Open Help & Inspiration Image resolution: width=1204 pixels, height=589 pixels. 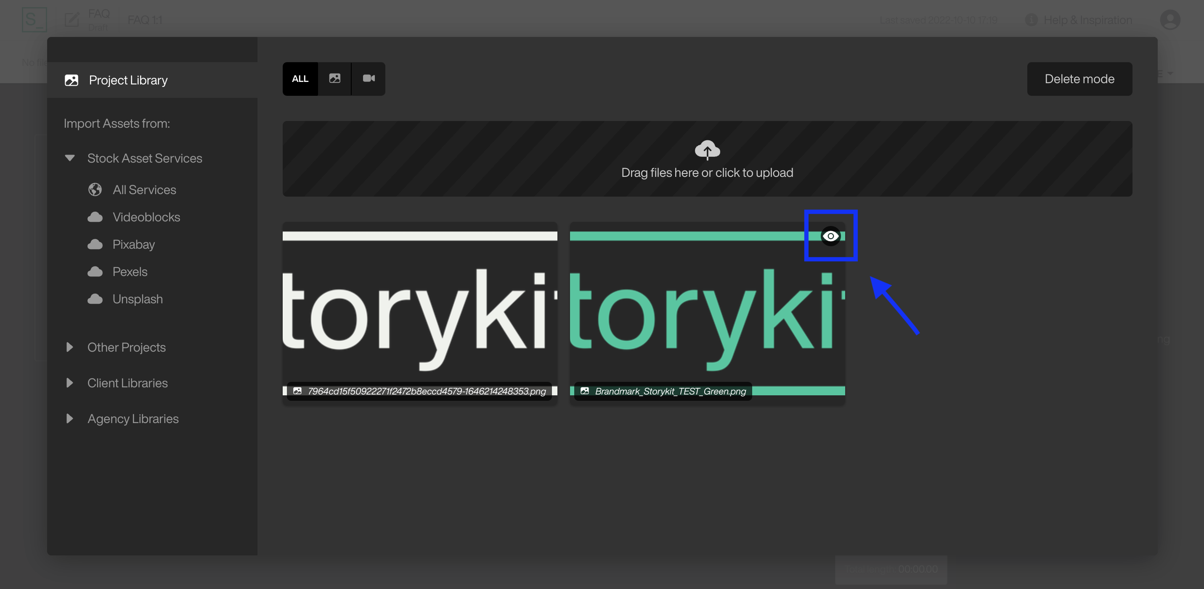click(x=1087, y=20)
